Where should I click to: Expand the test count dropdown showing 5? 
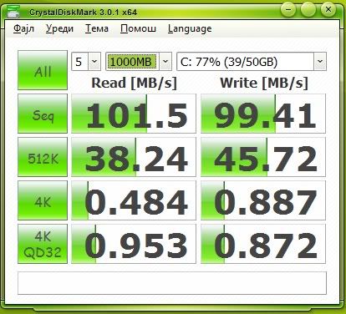click(94, 62)
